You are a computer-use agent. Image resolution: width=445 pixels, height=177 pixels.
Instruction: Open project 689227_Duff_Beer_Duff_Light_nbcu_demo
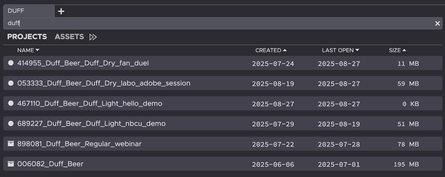91,124
